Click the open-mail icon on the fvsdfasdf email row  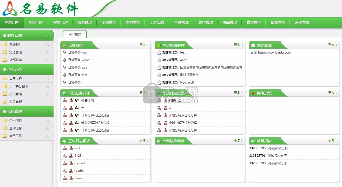159,82
